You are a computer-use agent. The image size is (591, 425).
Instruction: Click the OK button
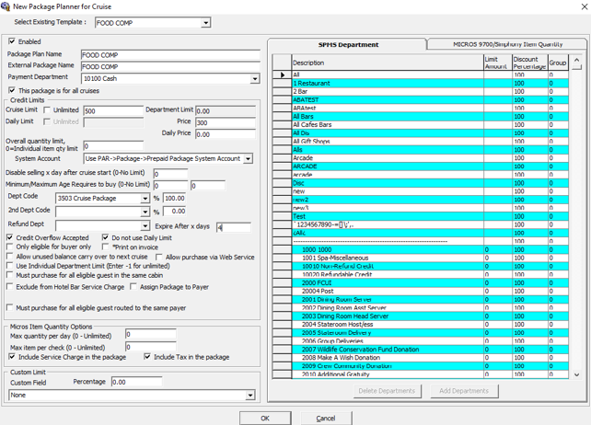coord(265,419)
